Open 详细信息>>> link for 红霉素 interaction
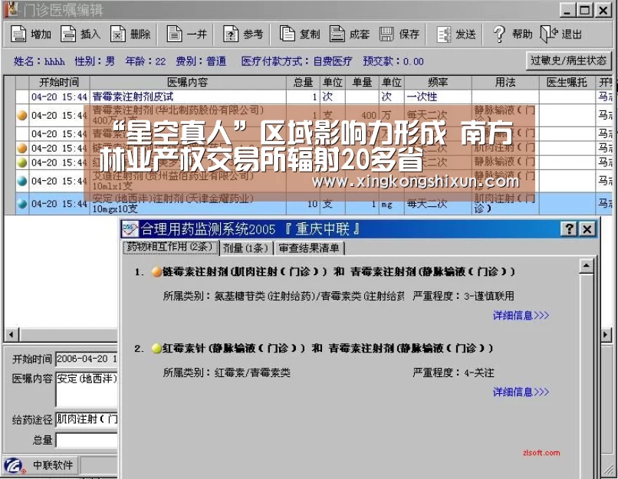 pos(521,392)
